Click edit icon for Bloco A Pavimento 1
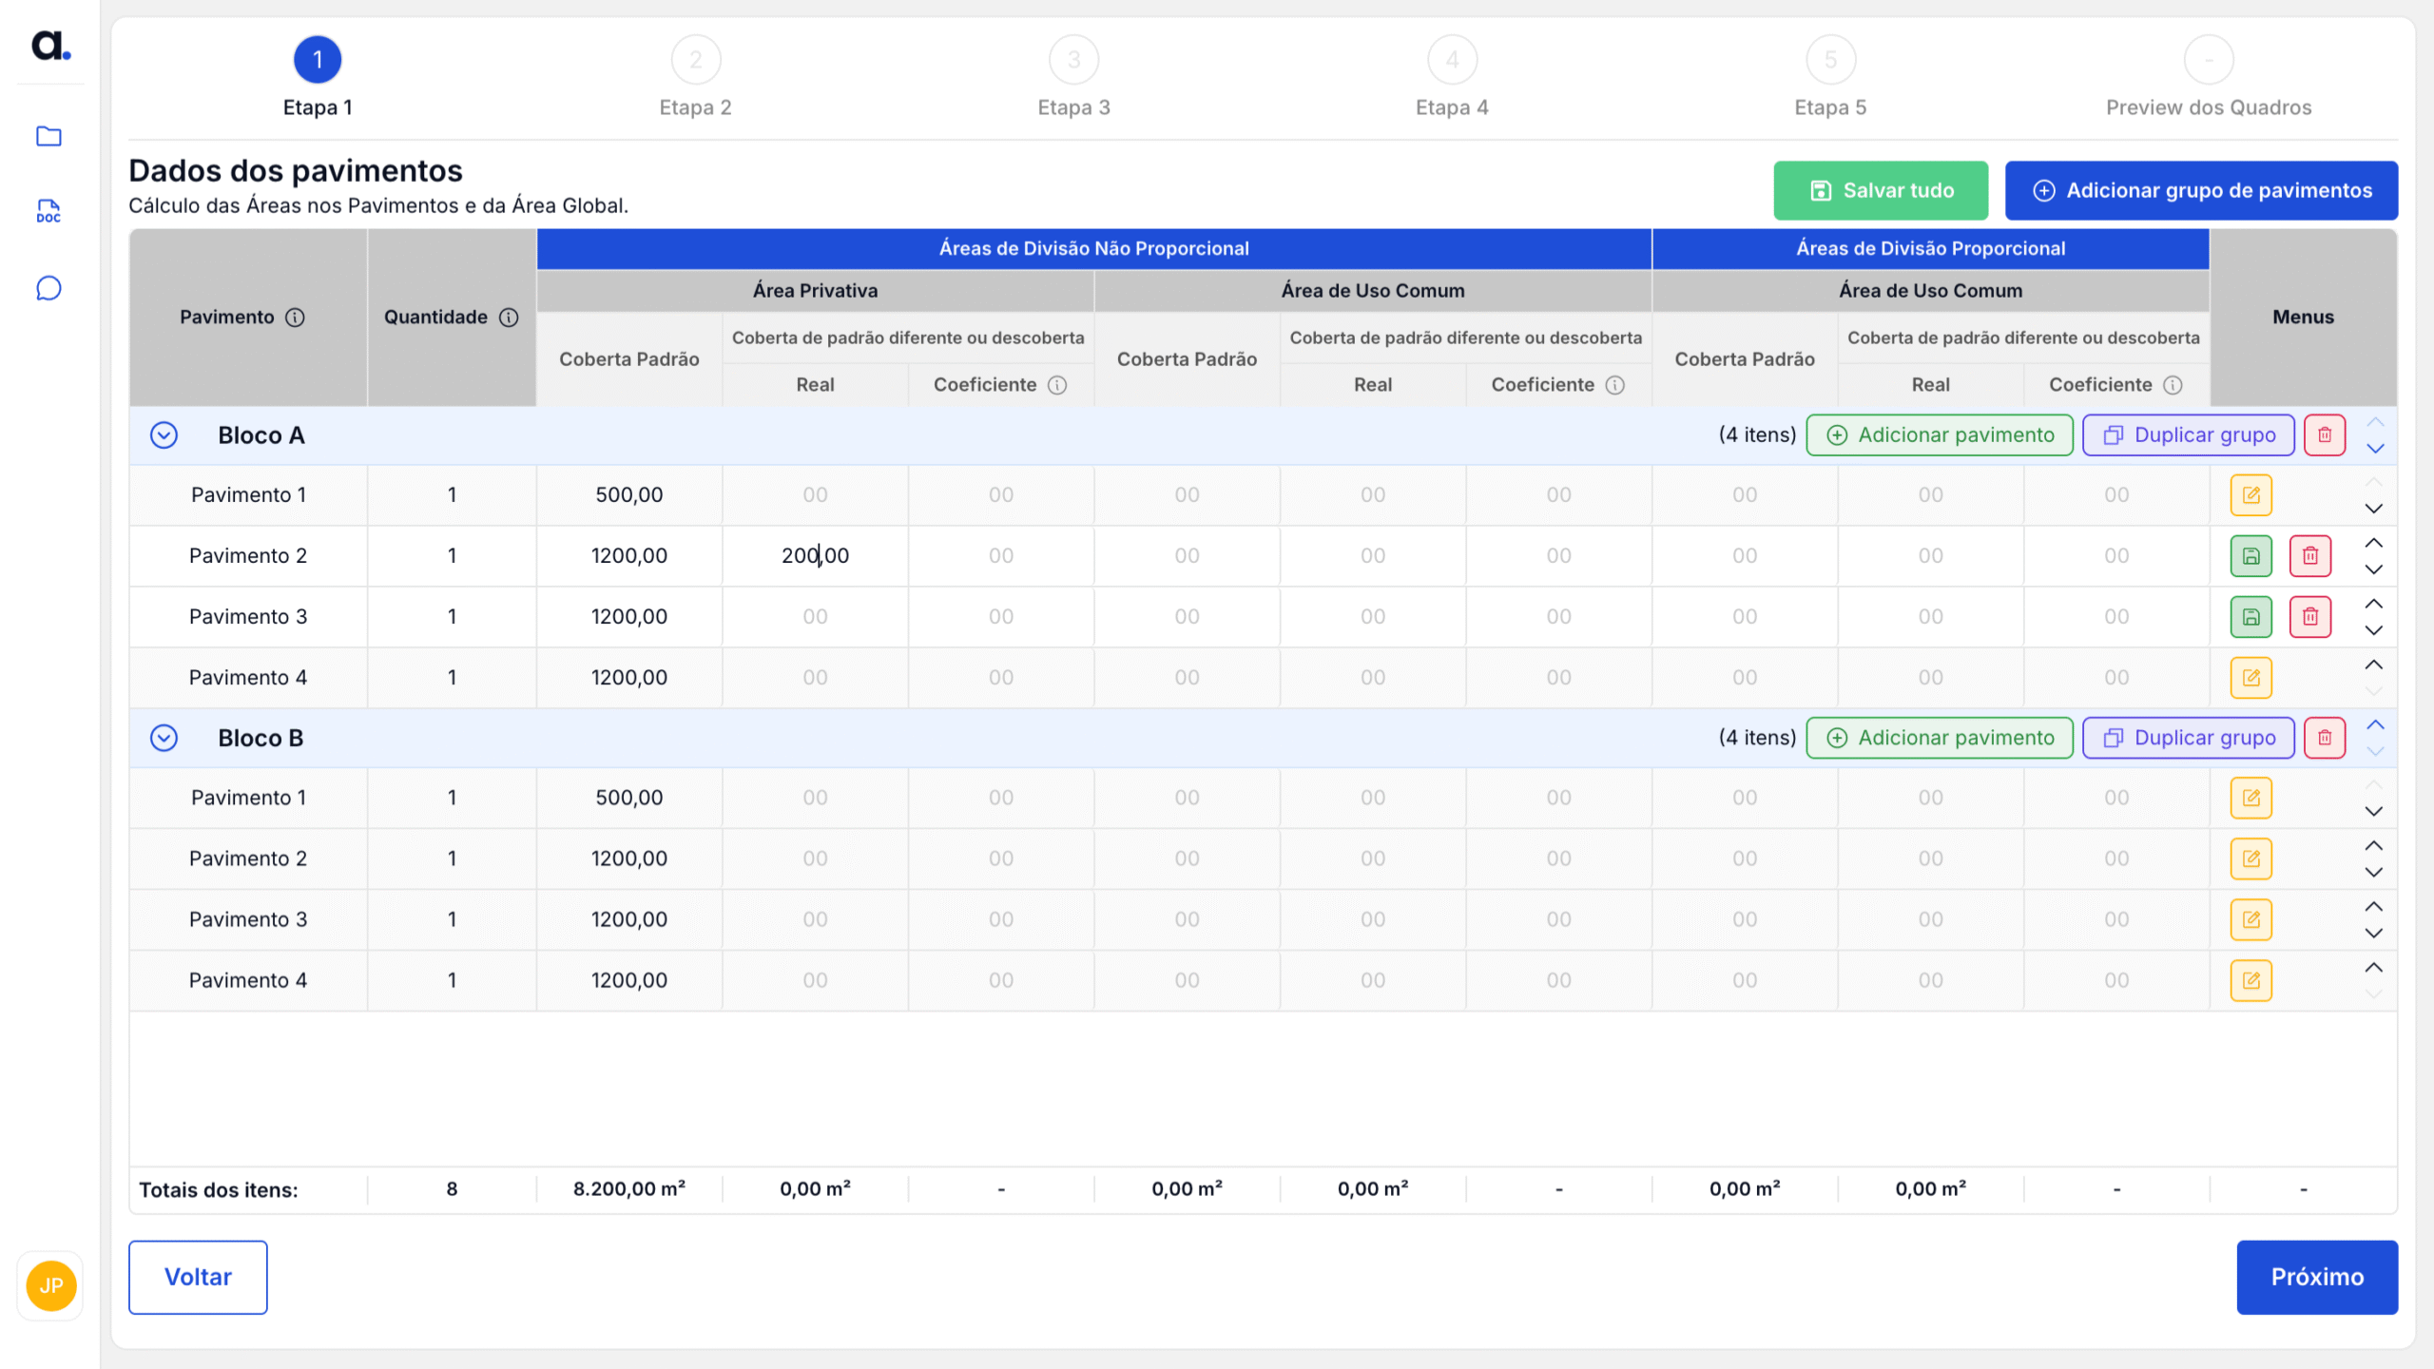 point(2250,494)
